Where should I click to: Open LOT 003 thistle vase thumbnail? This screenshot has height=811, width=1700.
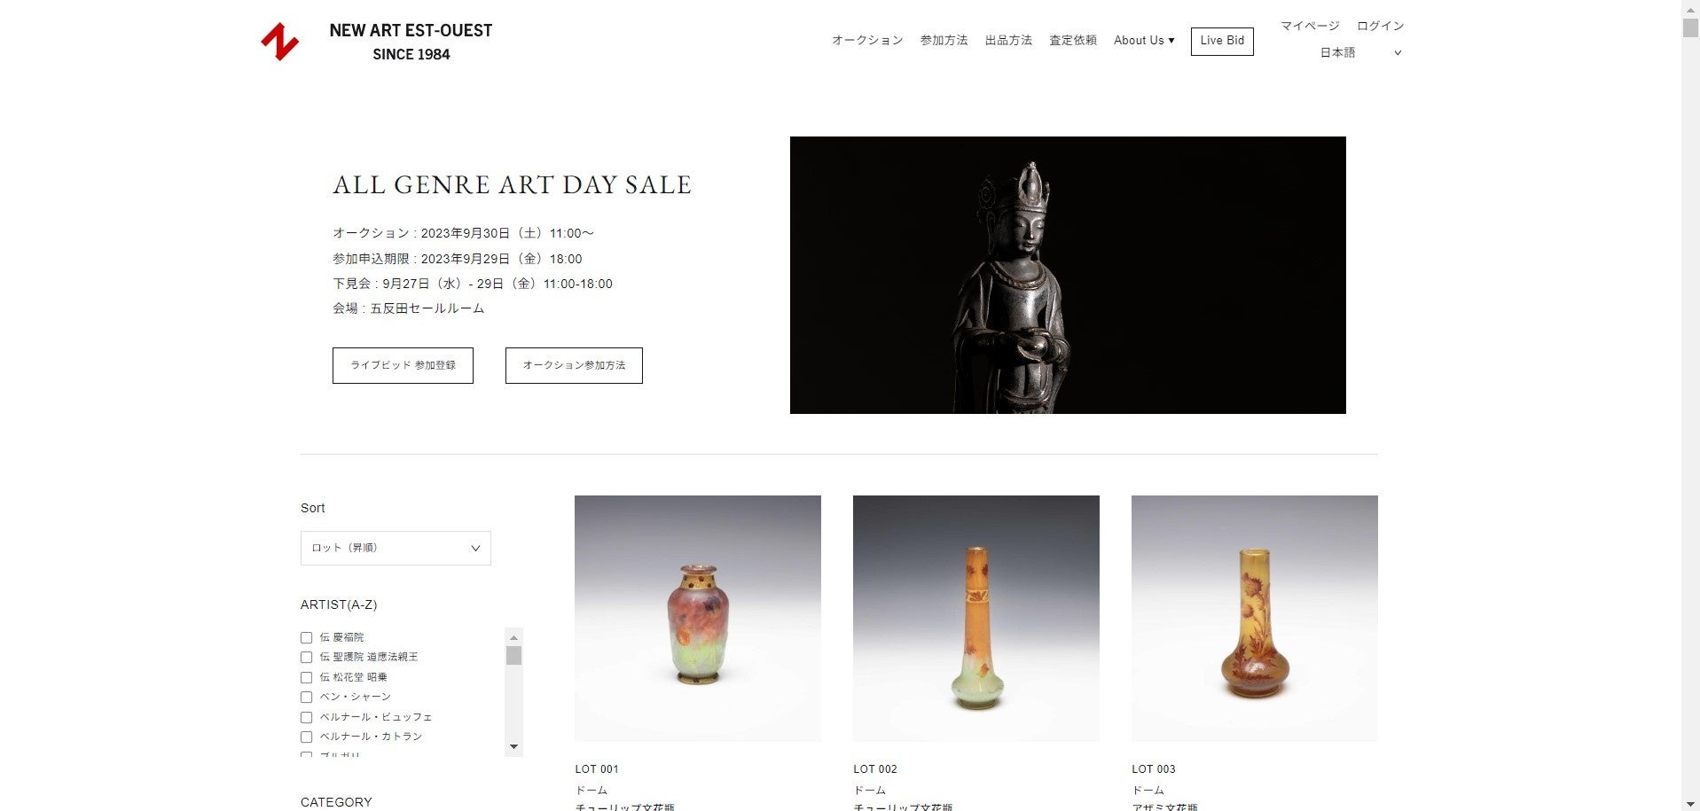[x=1255, y=618]
